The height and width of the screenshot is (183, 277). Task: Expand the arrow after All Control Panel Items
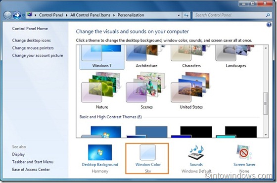(x=114, y=15)
